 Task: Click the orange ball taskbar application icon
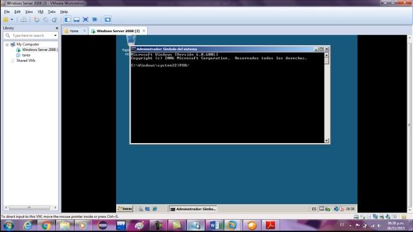click(252, 226)
